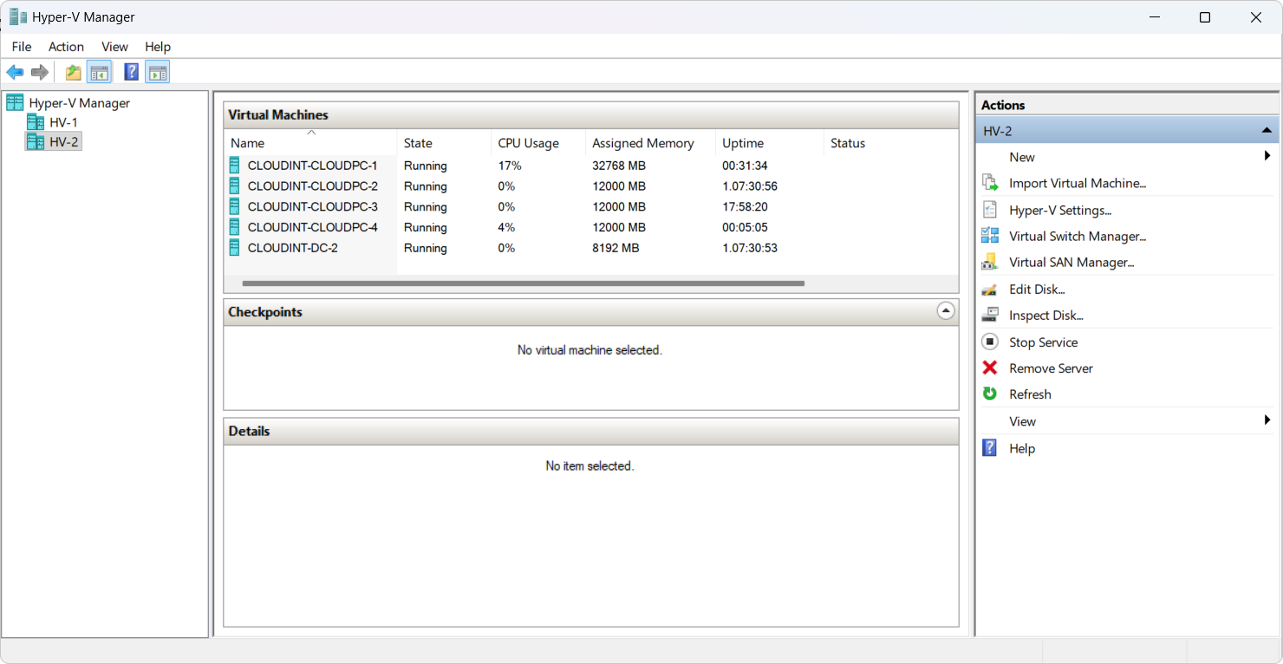Click the 17:58:20 uptime value

(745, 206)
